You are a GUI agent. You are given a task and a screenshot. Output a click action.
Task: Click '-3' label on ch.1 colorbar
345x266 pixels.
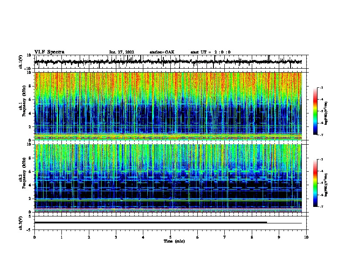[x=321, y=87]
